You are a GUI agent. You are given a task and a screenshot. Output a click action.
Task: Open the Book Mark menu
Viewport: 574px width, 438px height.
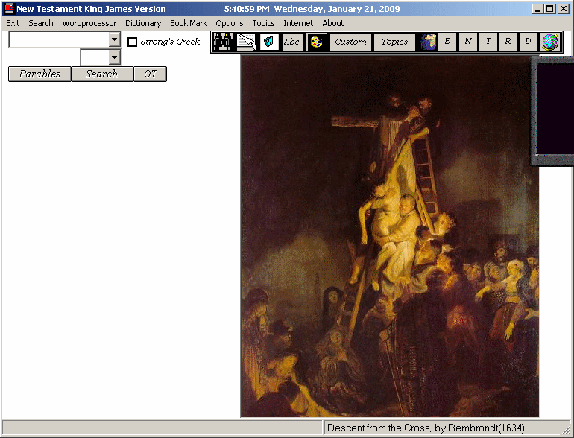(189, 23)
